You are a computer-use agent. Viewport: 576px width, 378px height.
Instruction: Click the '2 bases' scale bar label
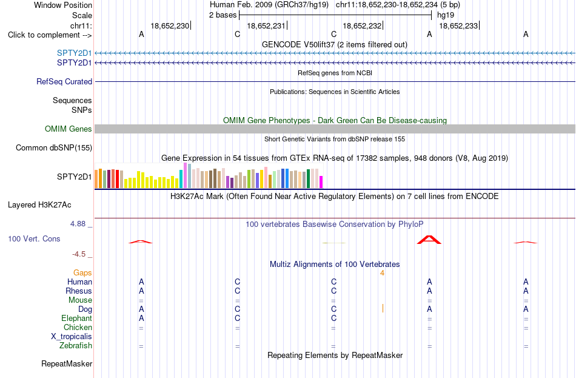(223, 15)
